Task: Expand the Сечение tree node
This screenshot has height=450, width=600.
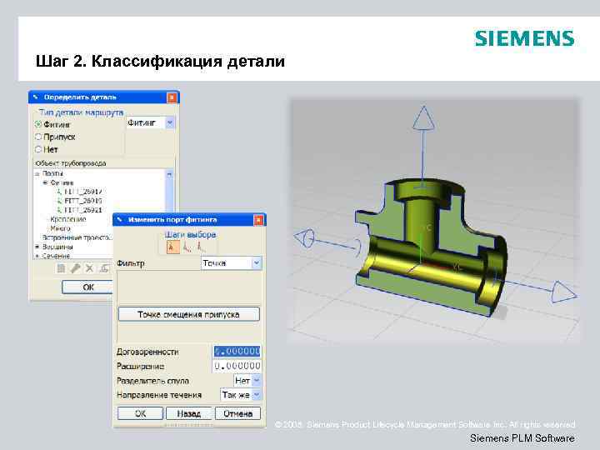Action: (37, 256)
